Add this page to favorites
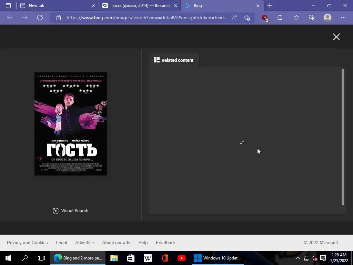Image resolution: width=353 pixels, height=265 pixels. [x=247, y=18]
